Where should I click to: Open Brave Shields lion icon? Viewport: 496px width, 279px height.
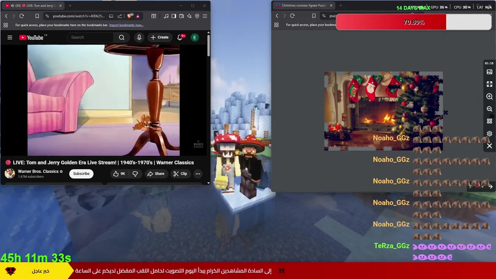click(130, 16)
